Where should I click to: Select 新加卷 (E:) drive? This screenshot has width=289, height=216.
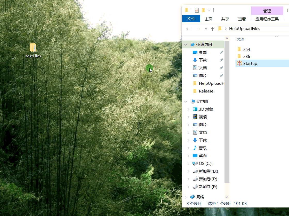tap(208, 179)
